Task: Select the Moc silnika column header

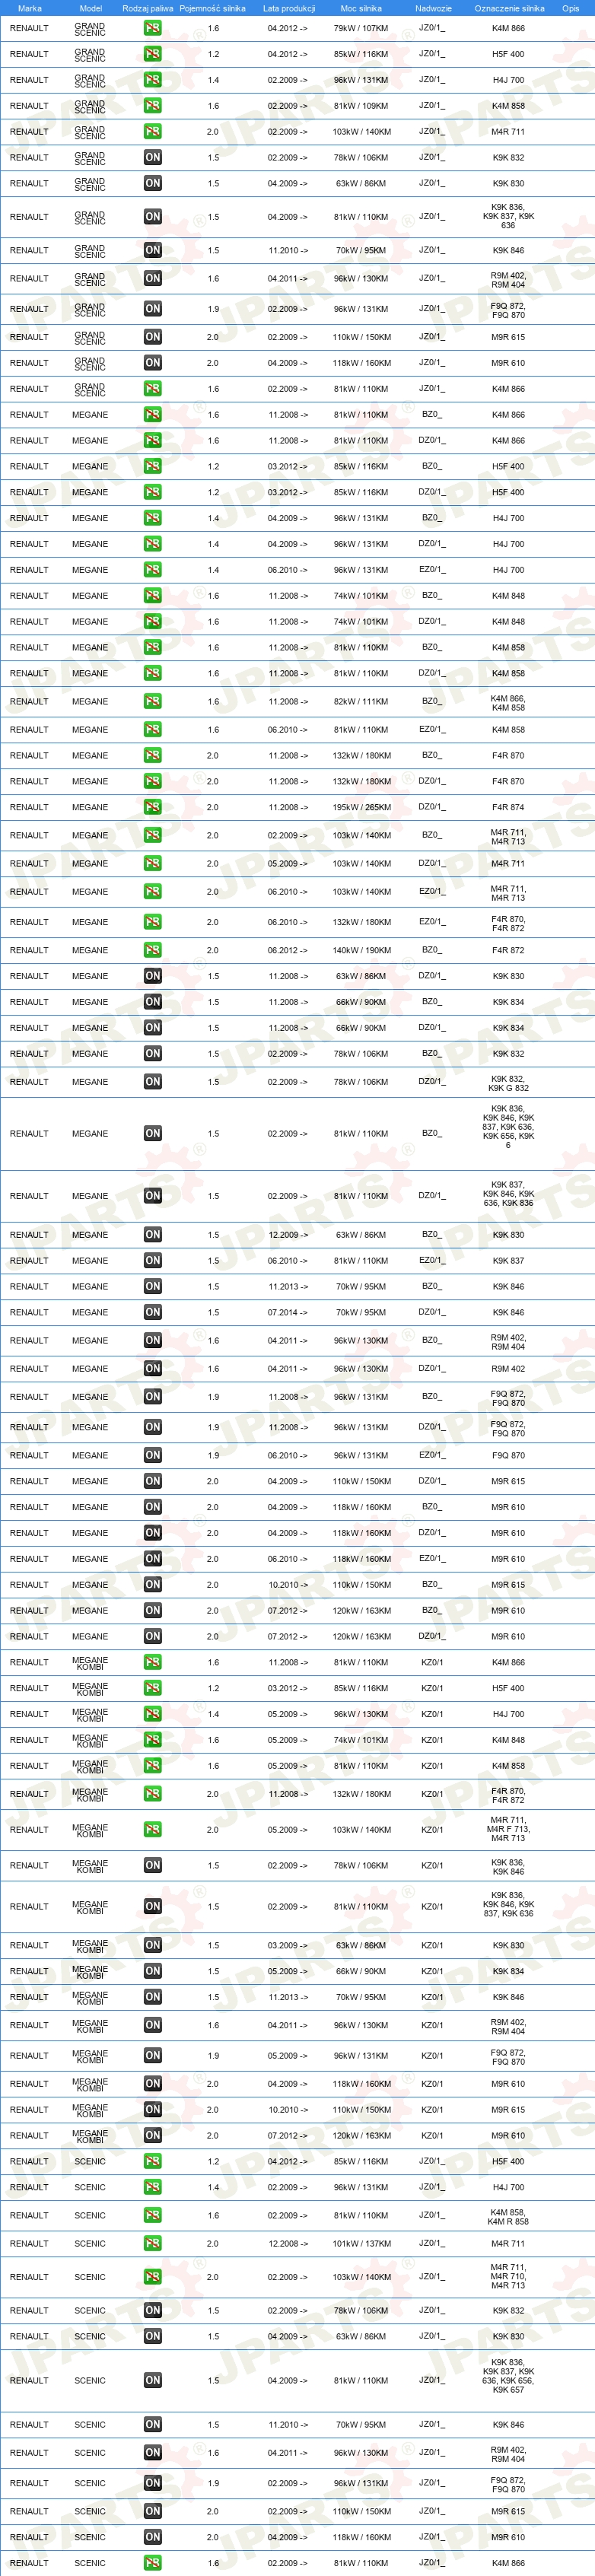Action: click(361, 8)
